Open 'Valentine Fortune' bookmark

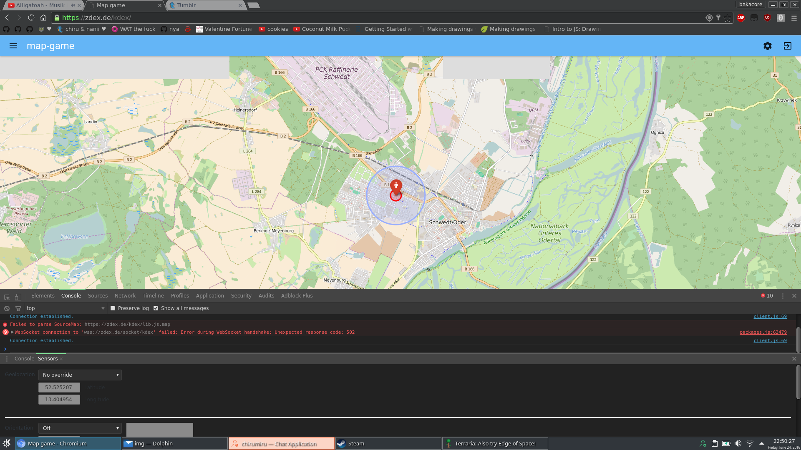224,29
